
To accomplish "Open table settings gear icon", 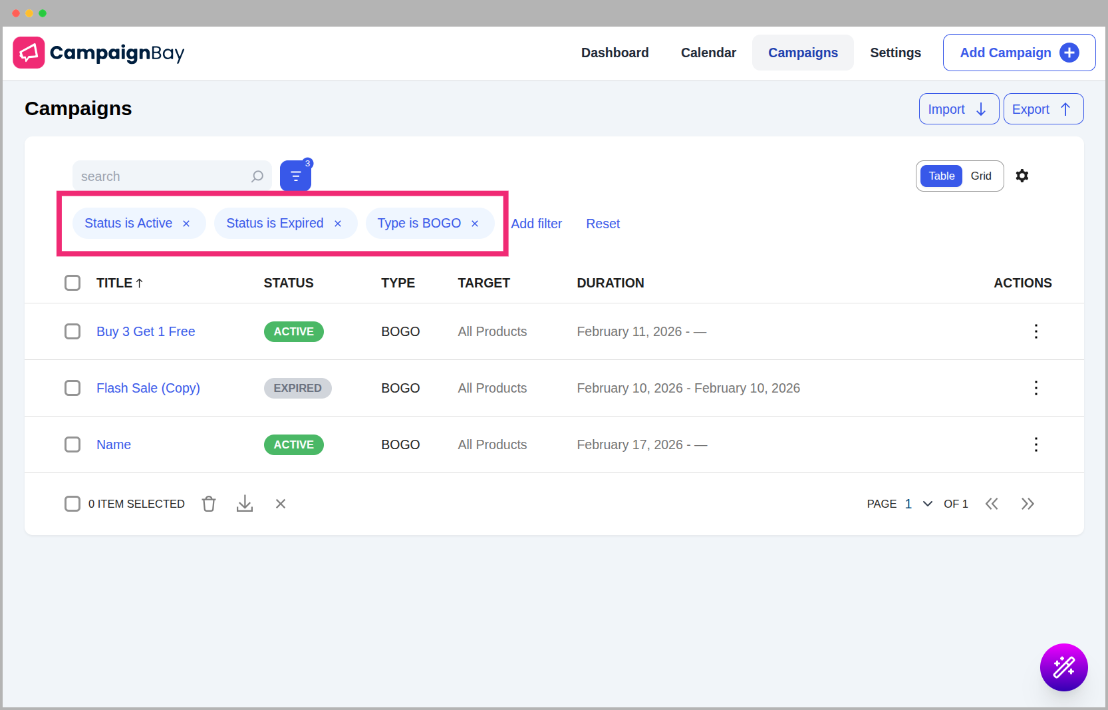I will click(x=1022, y=176).
